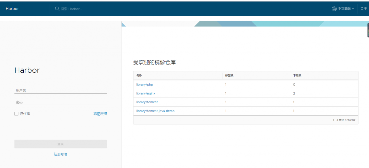Image resolution: width=369 pixels, height=168 pixels.
Task: Click the globe language icon
Action: point(334,9)
